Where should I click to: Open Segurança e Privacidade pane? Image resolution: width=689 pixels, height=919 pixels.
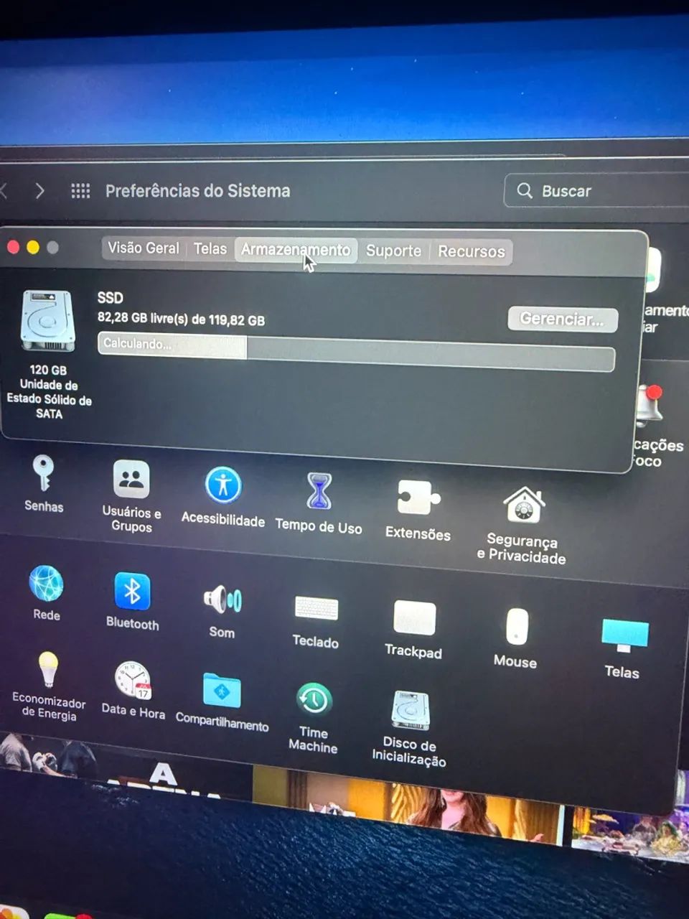pos(522,524)
